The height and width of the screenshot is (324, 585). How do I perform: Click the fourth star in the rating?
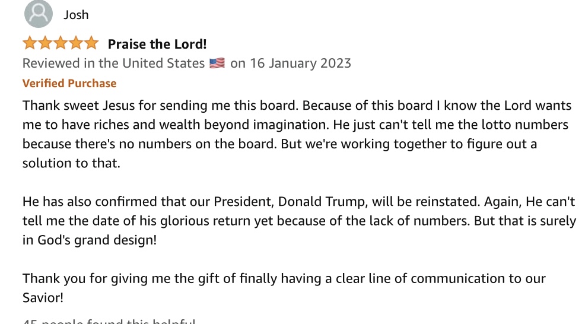[x=75, y=43]
